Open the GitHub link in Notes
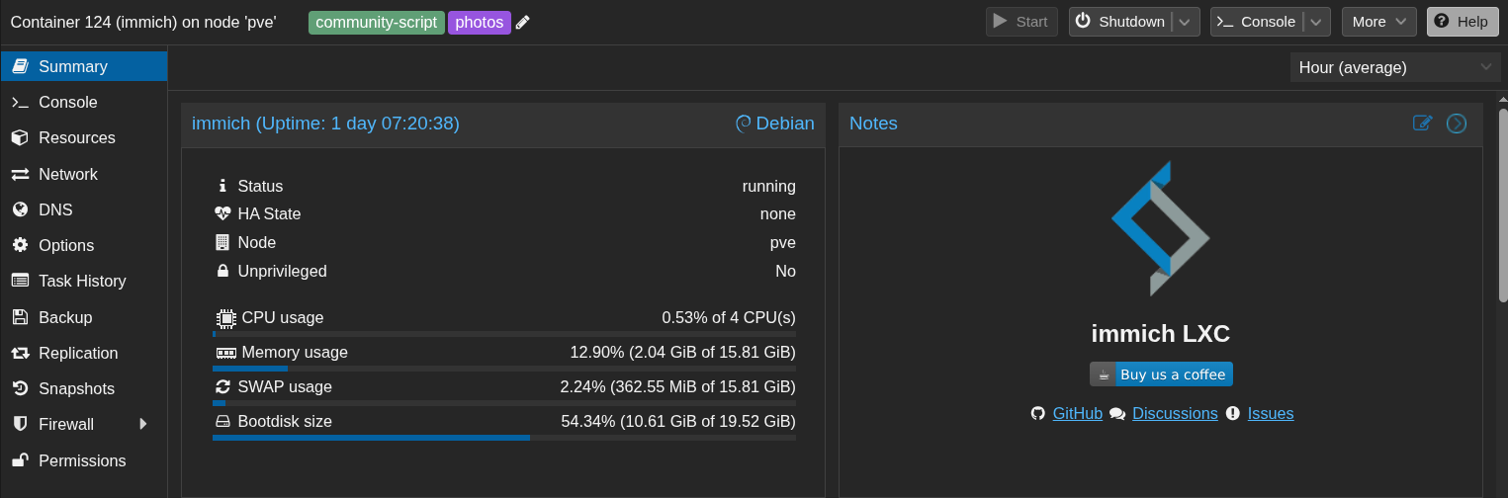Image resolution: width=1508 pixels, height=498 pixels. [x=1077, y=413]
